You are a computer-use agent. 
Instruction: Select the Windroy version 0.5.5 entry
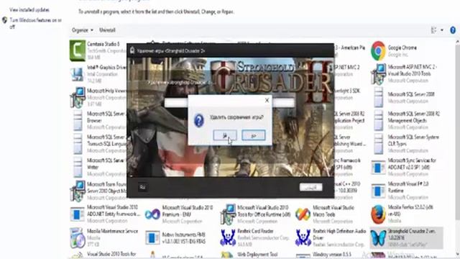(331, 254)
